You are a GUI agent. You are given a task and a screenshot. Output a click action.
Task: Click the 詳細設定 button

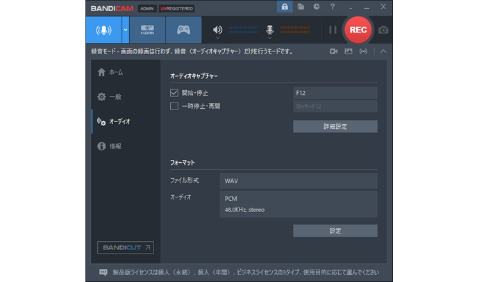pos(335,126)
